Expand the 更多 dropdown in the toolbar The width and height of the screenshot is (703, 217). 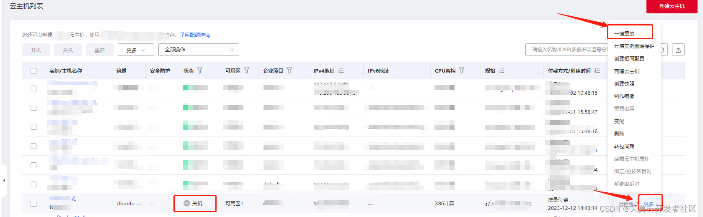(136, 50)
